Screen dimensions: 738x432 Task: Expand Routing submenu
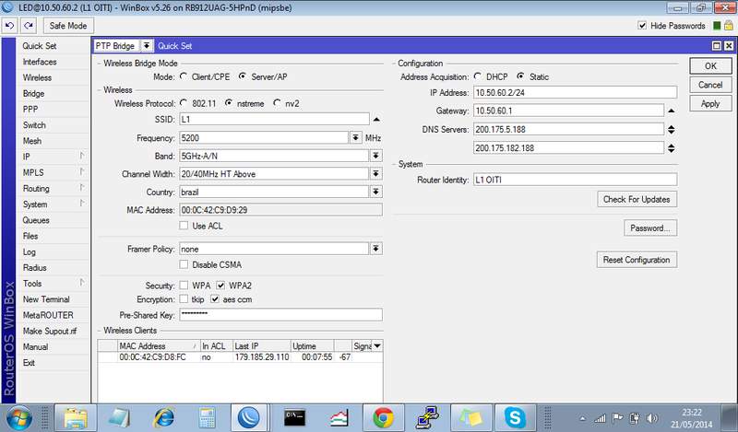[x=82, y=188]
